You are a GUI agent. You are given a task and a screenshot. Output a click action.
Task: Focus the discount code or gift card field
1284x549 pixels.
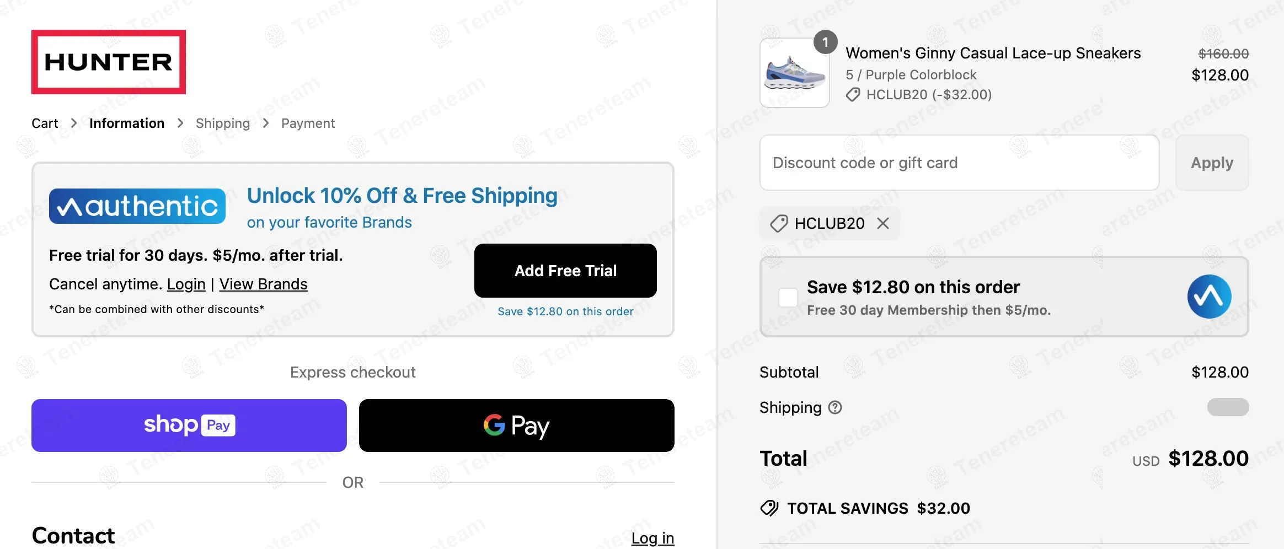959,163
